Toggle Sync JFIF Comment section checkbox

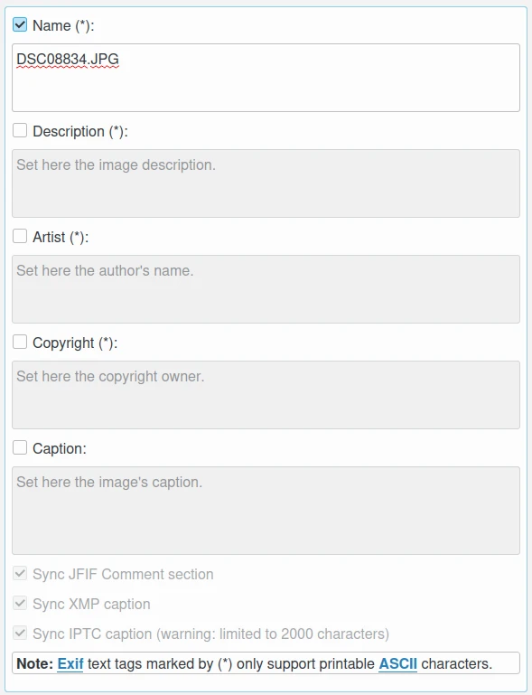tap(20, 573)
